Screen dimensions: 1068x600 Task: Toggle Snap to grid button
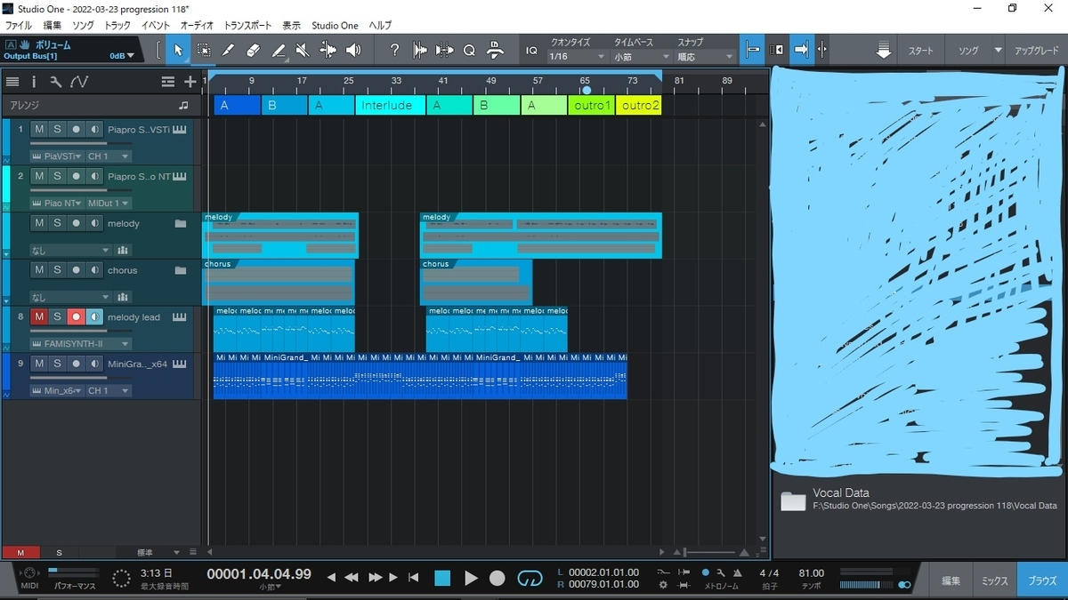click(x=752, y=51)
